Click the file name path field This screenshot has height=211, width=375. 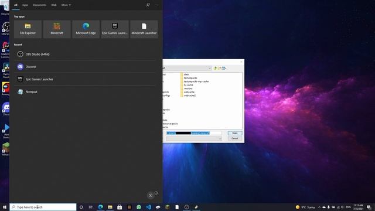[194, 133]
